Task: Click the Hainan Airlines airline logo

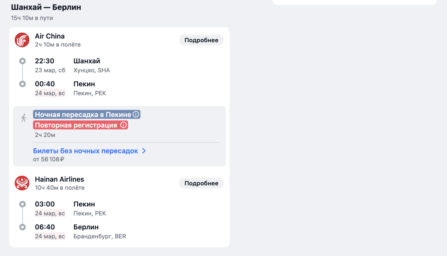Action: coord(21,182)
